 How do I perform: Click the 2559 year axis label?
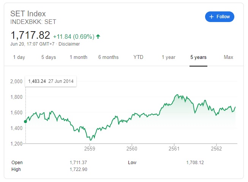(x=89, y=148)
